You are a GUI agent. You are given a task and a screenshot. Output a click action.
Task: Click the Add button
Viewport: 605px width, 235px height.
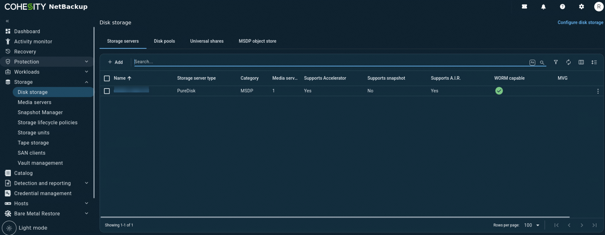[x=116, y=62]
